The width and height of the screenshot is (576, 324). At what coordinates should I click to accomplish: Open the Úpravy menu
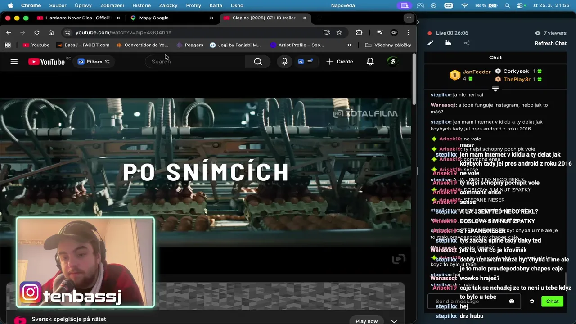[83, 5]
